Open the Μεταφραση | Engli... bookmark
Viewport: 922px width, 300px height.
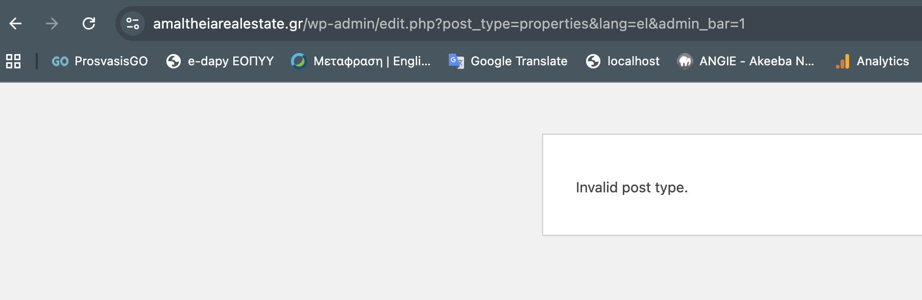(x=372, y=61)
